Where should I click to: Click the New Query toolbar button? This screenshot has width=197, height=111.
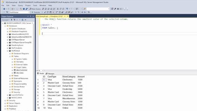click(x=35, y=9)
